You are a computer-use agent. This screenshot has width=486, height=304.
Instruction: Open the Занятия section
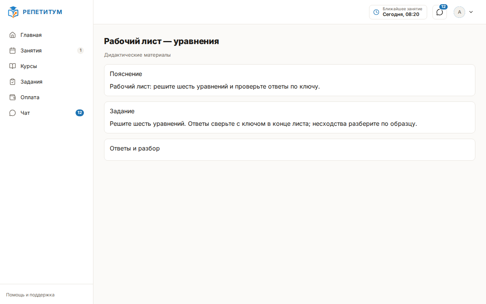(46, 51)
